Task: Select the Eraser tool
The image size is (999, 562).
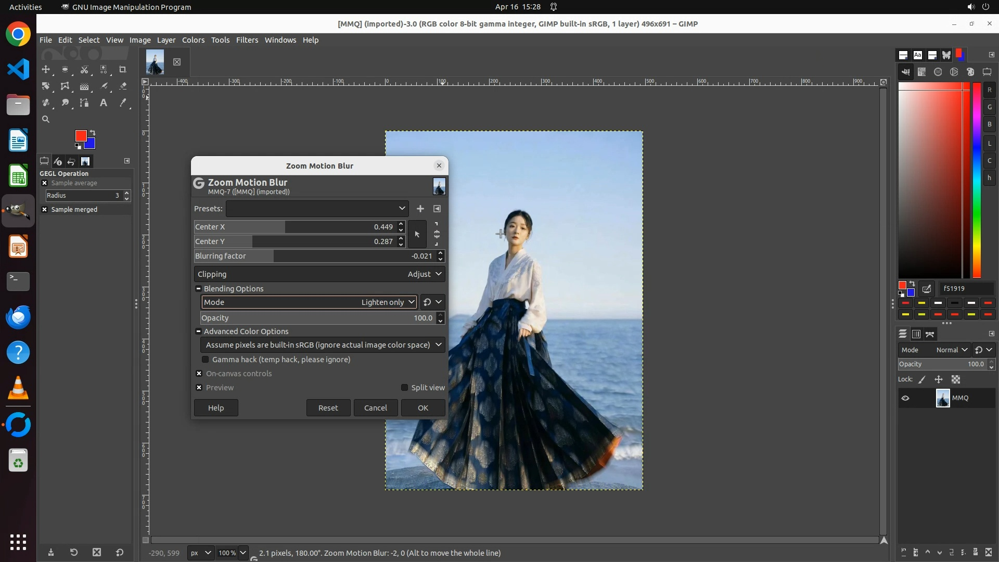Action: (123, 86)
